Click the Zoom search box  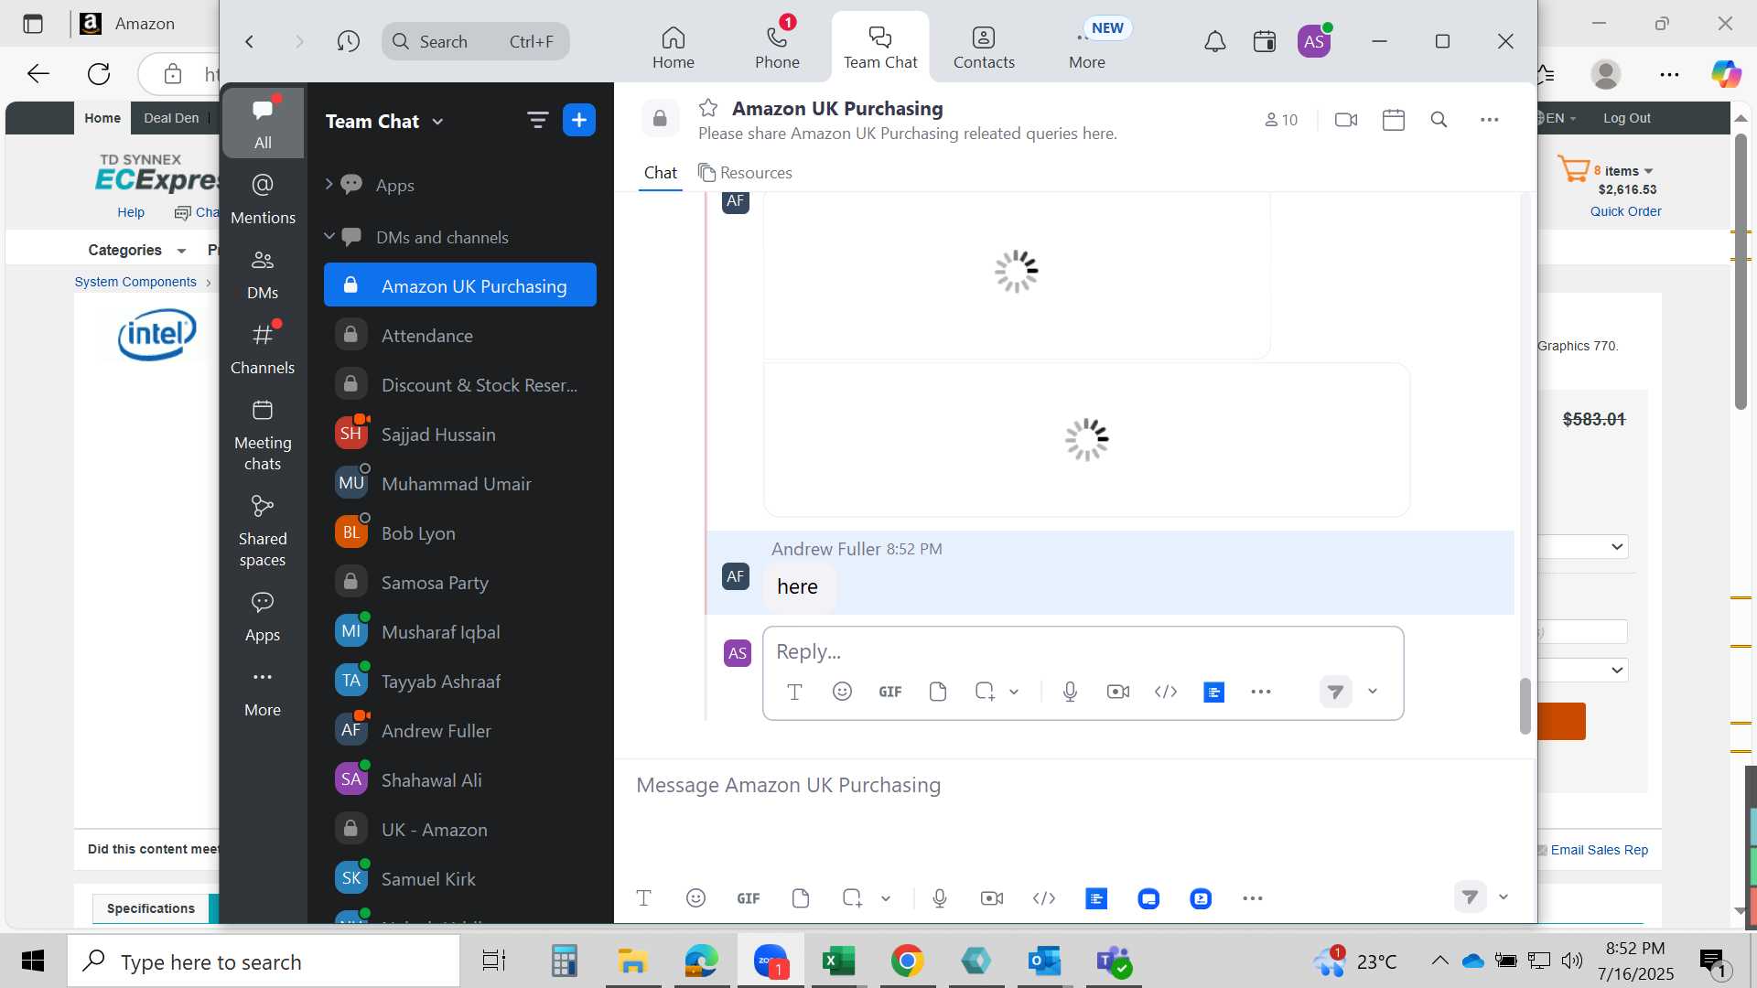(475, 41)
